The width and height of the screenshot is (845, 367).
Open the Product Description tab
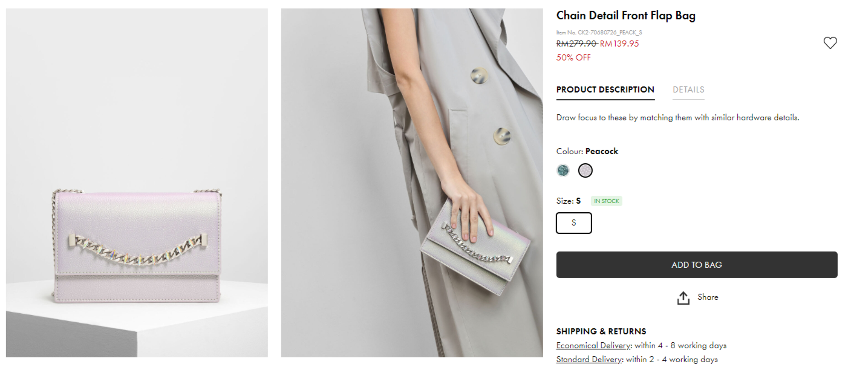click(x=605, y=89)
